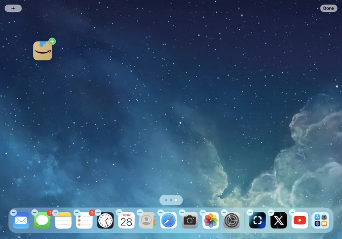Open Messages app with notification badge
Screen dimensions: 342x239
42,220
